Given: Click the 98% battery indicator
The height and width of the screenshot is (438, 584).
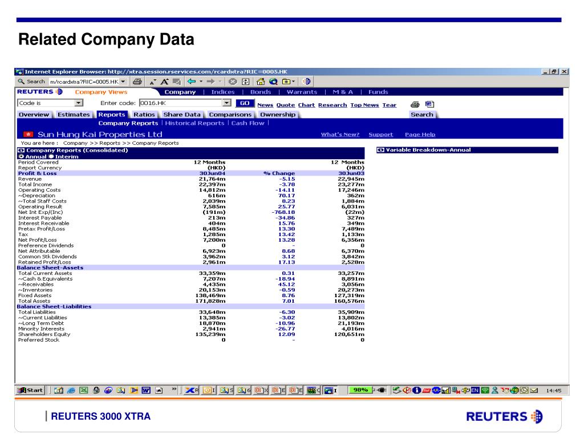Looking at the screenshot, I should [x=360, y=390].
